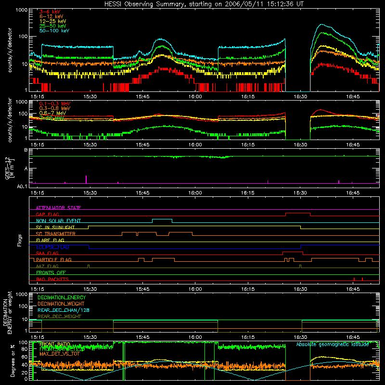Click the cyan "50-100 keV" legend label

pyautogui.click(x=54, y=31)
